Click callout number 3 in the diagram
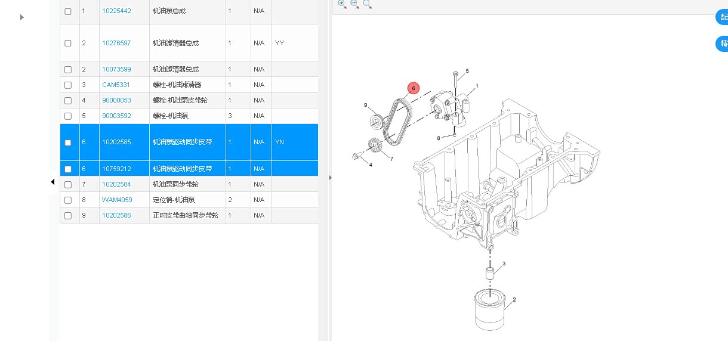 504,263
